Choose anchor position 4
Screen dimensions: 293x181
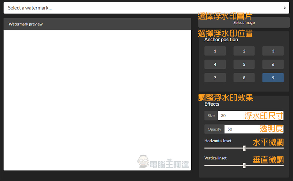[x=215, y=64]
